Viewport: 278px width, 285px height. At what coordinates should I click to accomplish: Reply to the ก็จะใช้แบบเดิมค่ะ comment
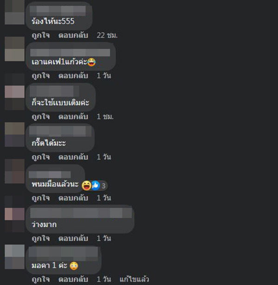click(x=73, y=116)
